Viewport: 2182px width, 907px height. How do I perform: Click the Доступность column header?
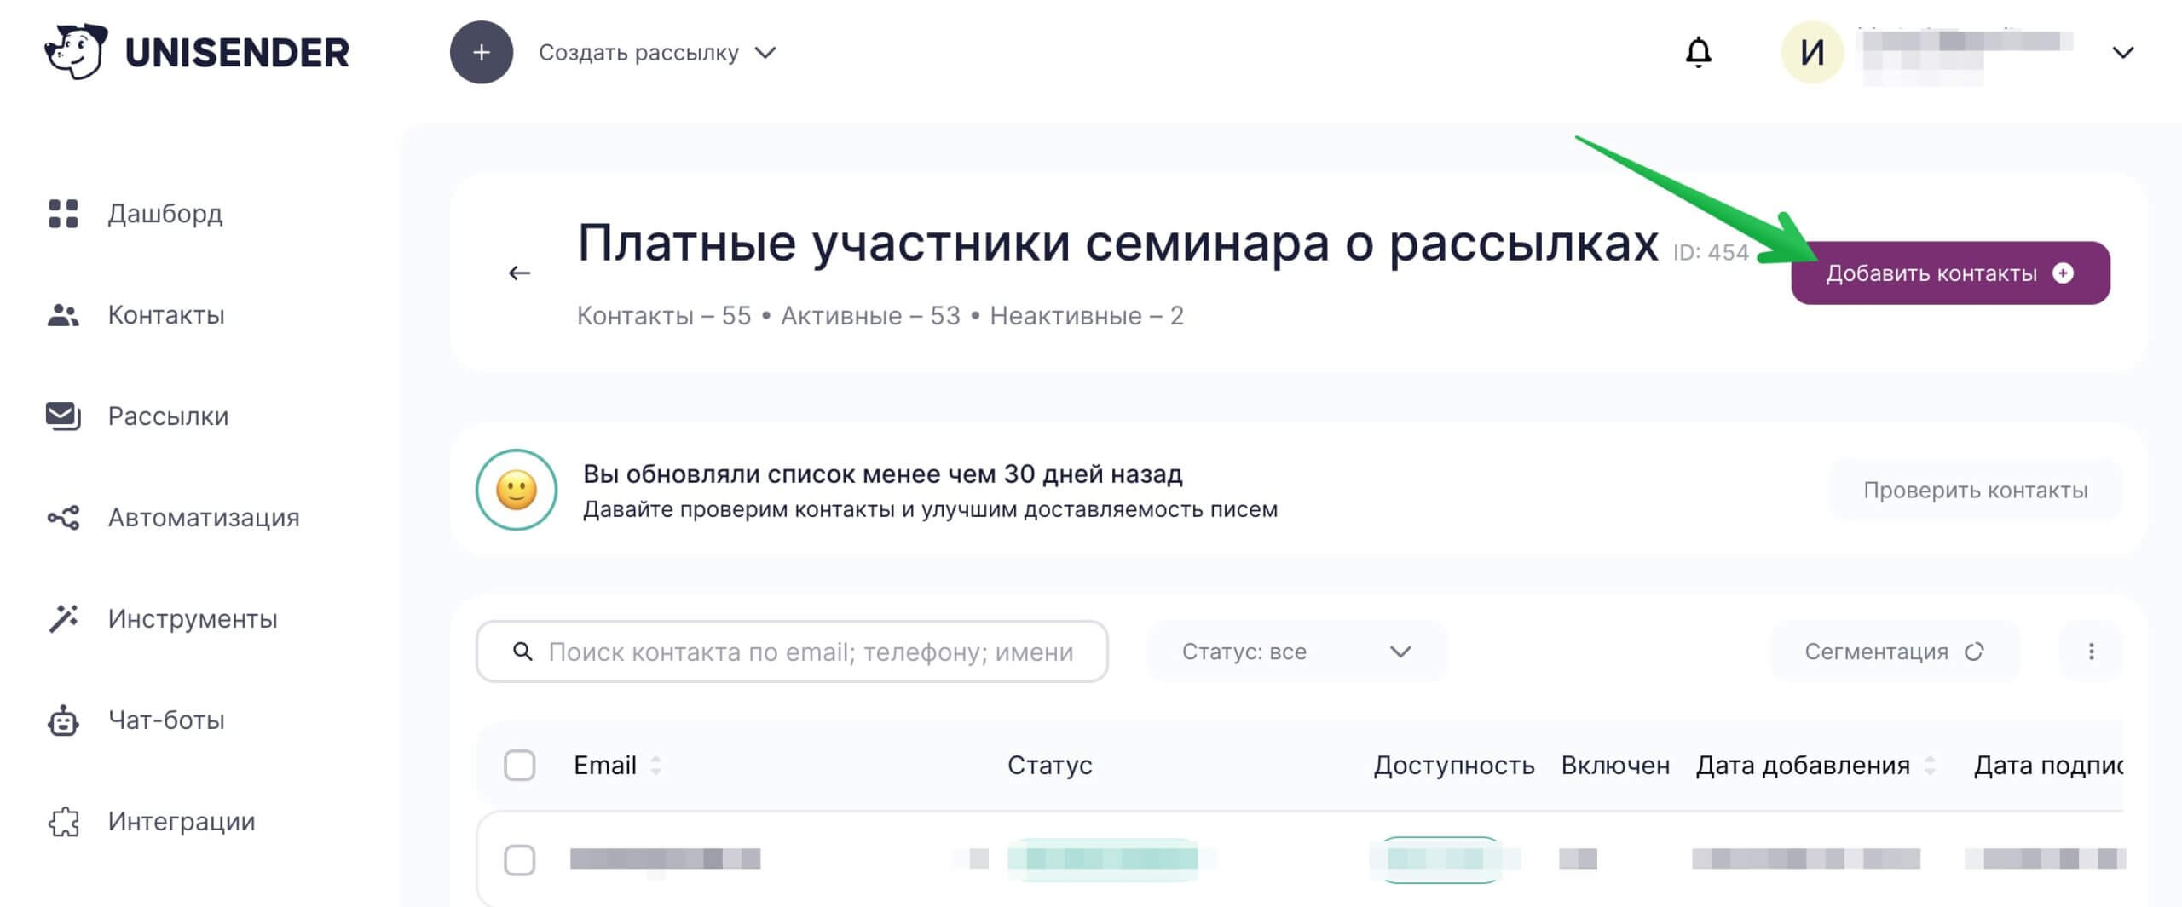(x=1453, y=766)
